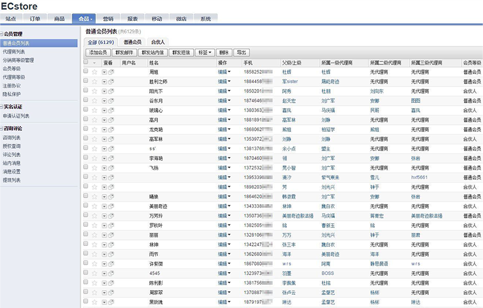Sort by the 姓名 column header
The height and width of the screenshot is (308, 483).
click(154, 62)
